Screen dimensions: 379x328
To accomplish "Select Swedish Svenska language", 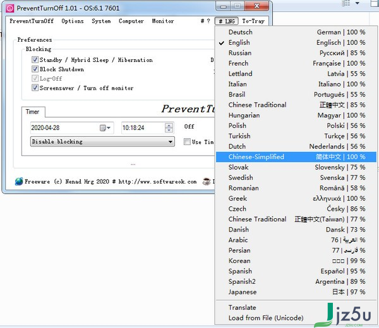I will pos(296,177).
